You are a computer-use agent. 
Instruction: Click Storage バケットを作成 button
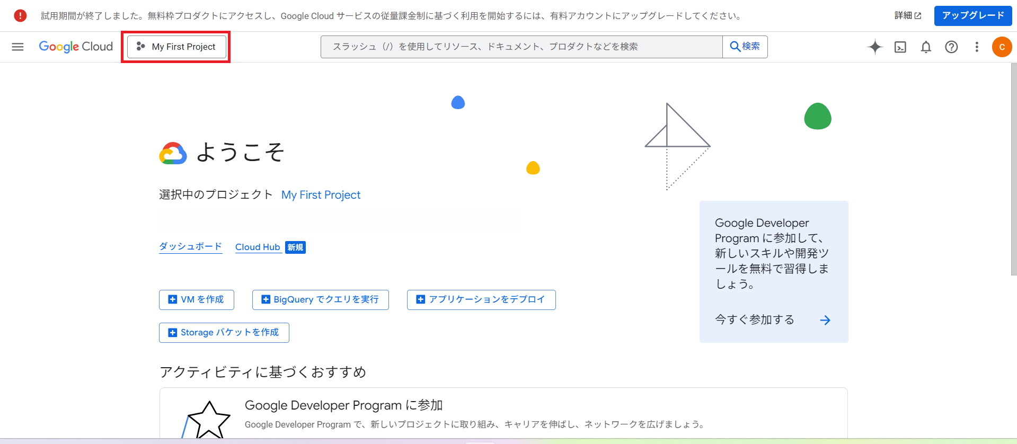[x=224, y=333]
